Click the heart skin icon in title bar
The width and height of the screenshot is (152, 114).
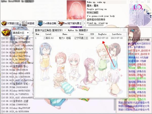[x=131, y=2]
